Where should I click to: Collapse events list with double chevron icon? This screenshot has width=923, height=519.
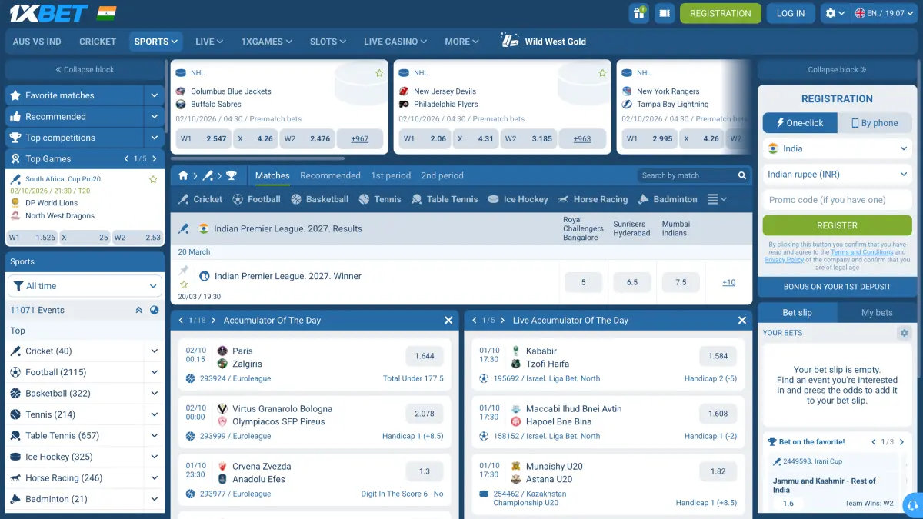[x=139, y=310]
